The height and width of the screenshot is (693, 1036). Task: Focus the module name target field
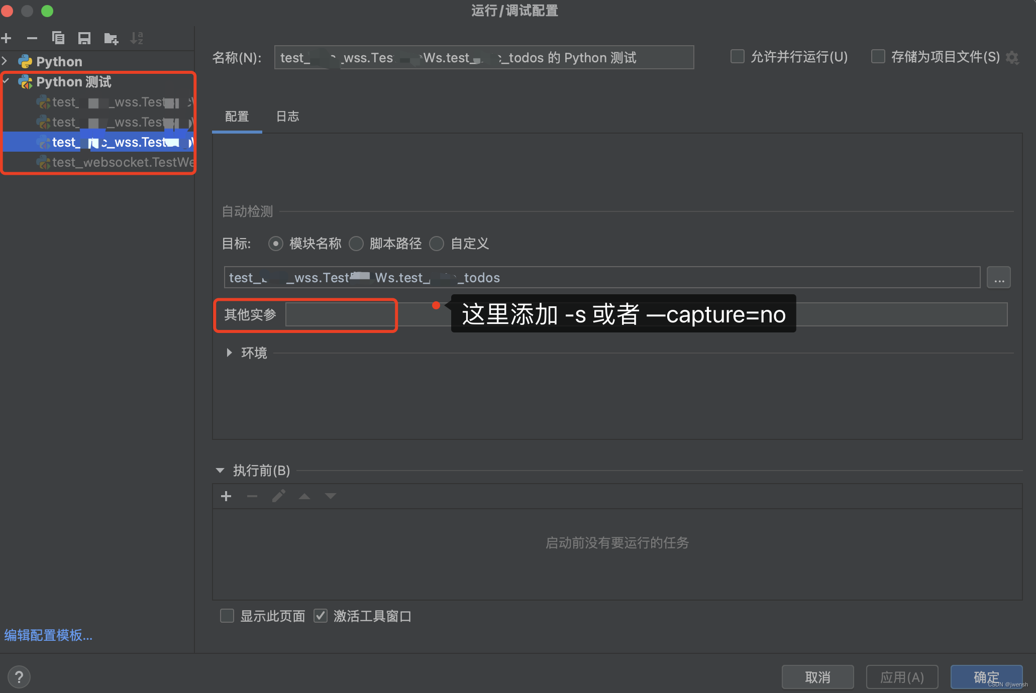tap(602, 277)
